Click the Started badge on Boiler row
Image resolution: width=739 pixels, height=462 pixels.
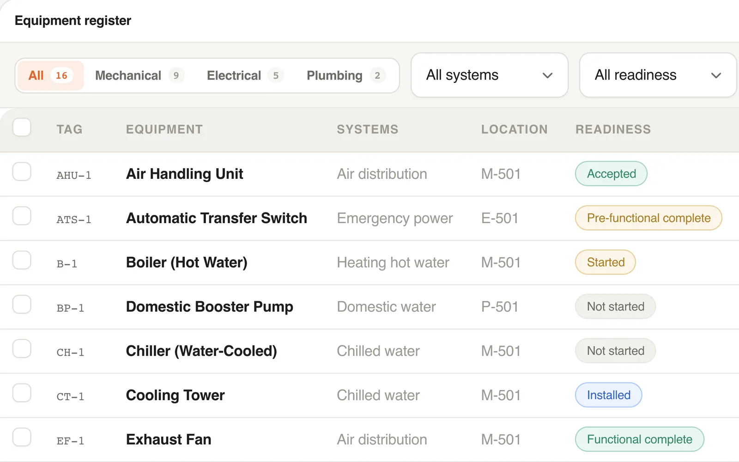tap(606, 262)
